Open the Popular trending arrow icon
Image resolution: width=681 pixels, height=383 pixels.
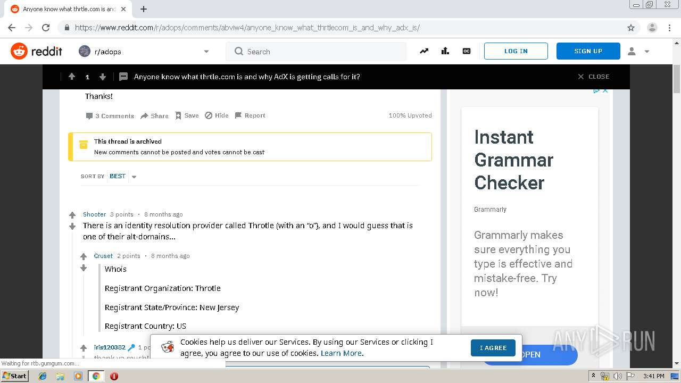[x=424, y=51]
